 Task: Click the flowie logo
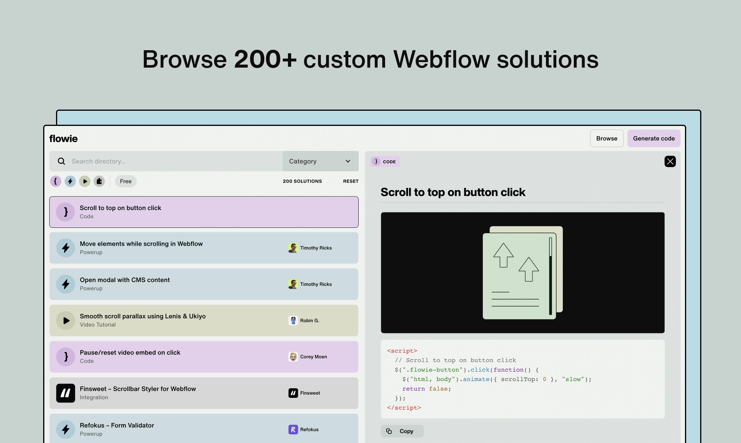click(63, 138)
